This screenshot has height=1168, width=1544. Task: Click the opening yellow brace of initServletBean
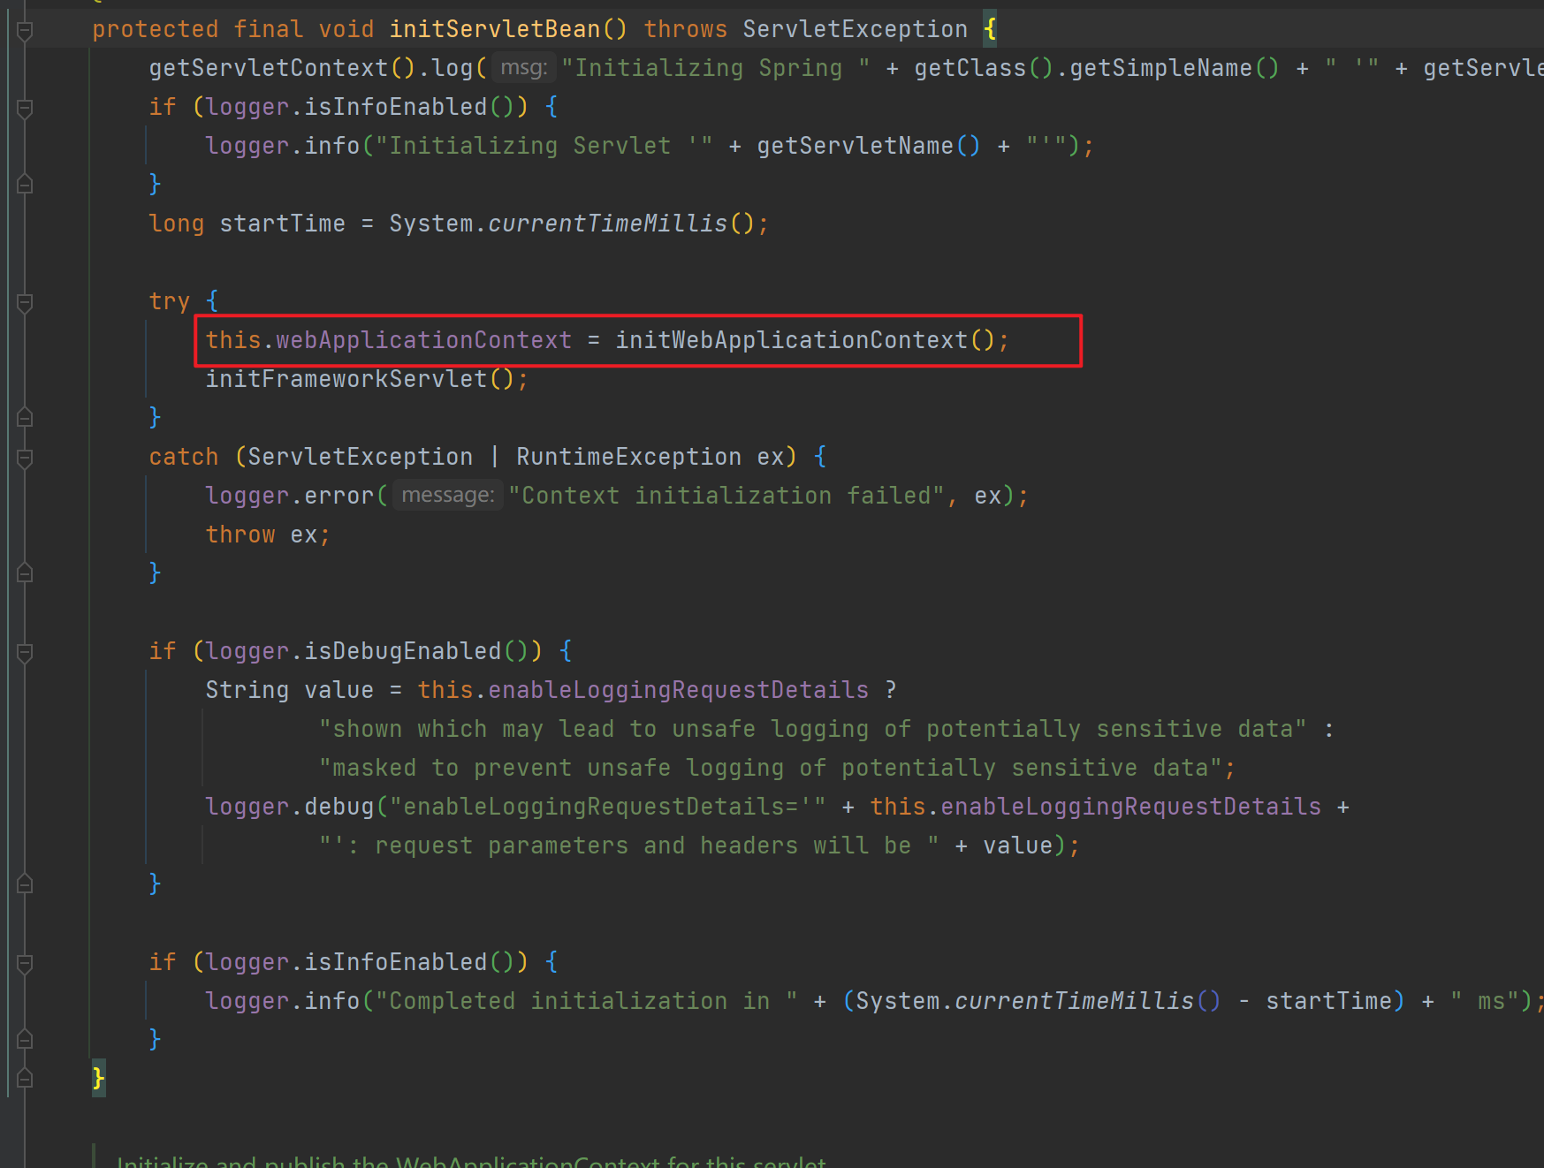click(990, 29)
